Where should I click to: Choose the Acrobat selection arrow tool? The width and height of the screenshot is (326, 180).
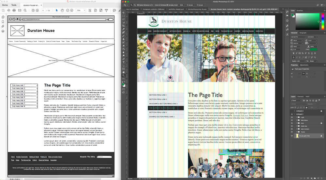(57, 10)
